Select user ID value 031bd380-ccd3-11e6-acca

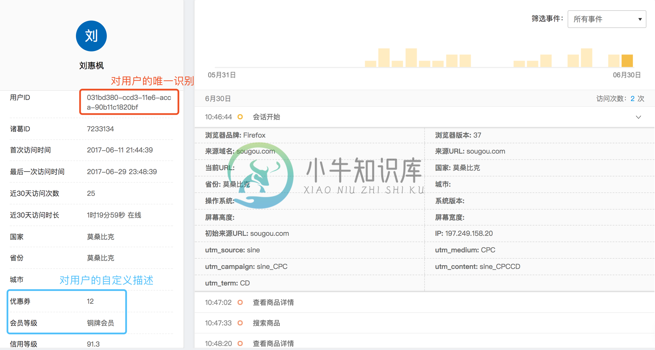[129, 102]
